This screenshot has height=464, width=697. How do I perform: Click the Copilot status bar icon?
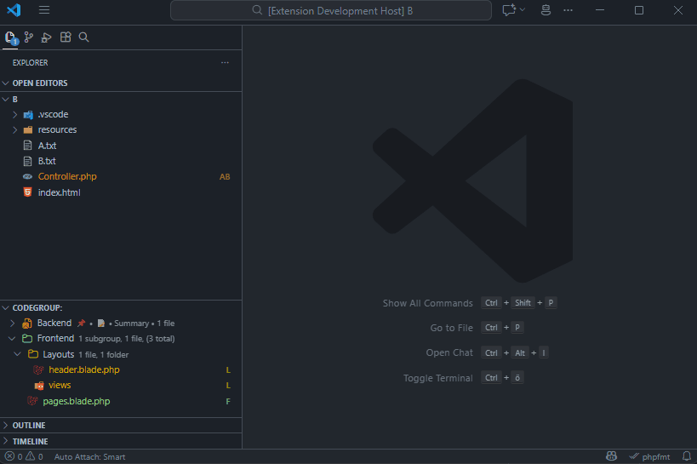(x=612, y=456)
